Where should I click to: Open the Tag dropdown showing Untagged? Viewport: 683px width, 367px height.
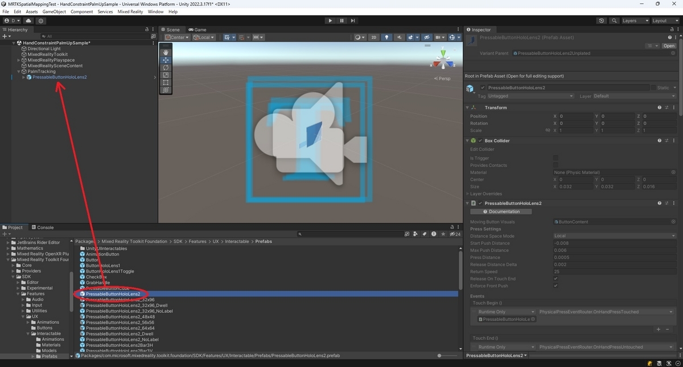point(530,96)
